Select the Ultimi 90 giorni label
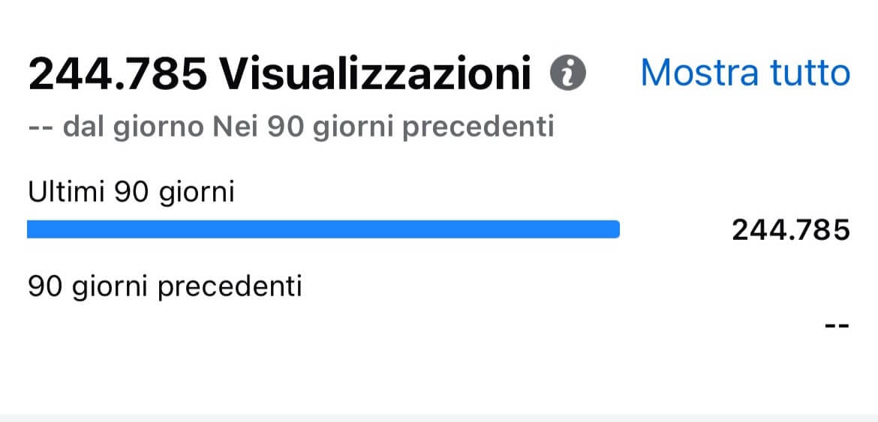Screen dimensions: 878x422 click(x=131, y=194)
